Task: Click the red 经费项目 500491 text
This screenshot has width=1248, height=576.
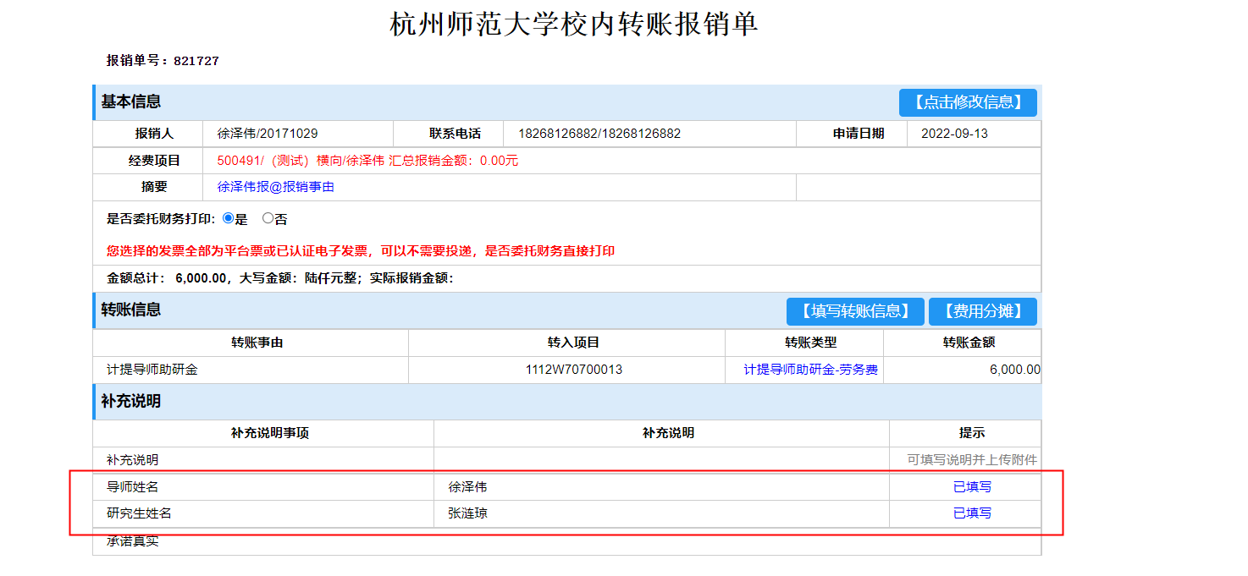Action: (x=367, y=161)
